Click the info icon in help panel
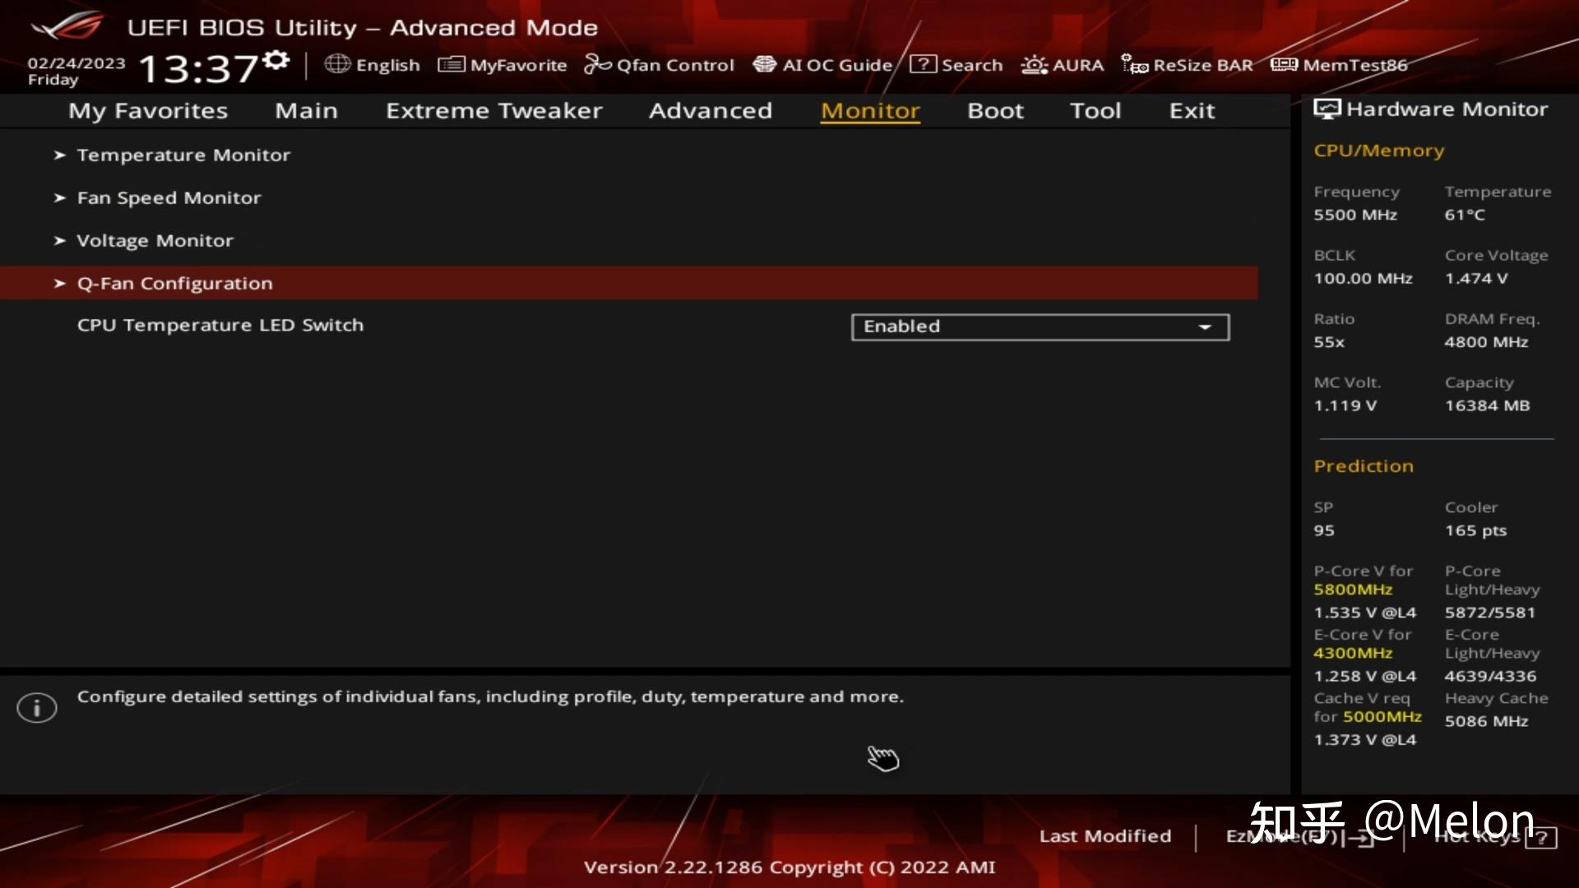The image size is (1579, 888). point(37,707)
